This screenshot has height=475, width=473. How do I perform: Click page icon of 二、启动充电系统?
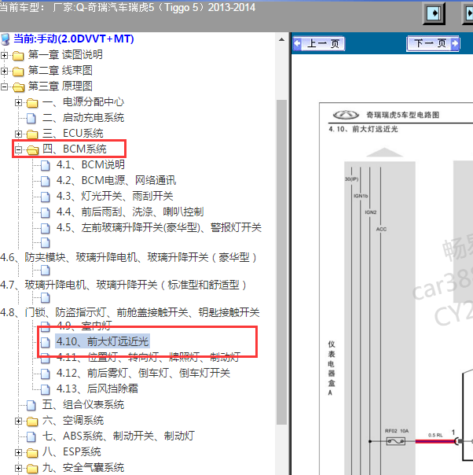[31, 118]
